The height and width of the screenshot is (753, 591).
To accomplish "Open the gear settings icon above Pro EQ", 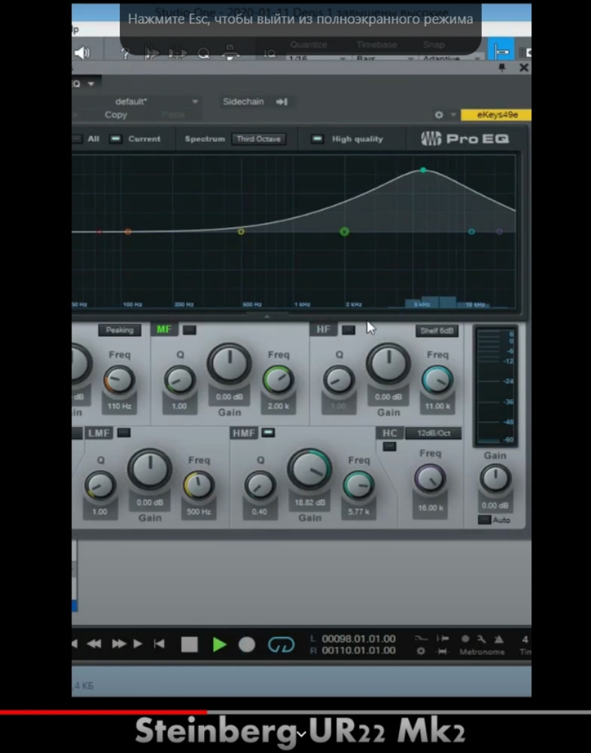I will click(439, 114).
